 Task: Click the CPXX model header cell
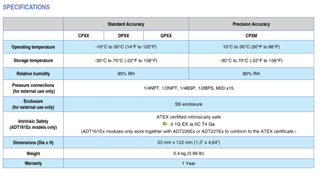tap(84, 36)
